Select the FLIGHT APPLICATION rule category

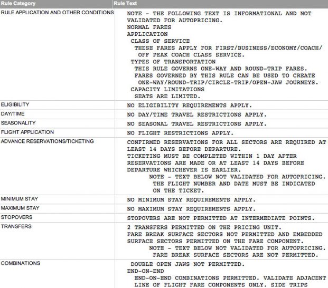pyautogui.click(x=27, y=132)
